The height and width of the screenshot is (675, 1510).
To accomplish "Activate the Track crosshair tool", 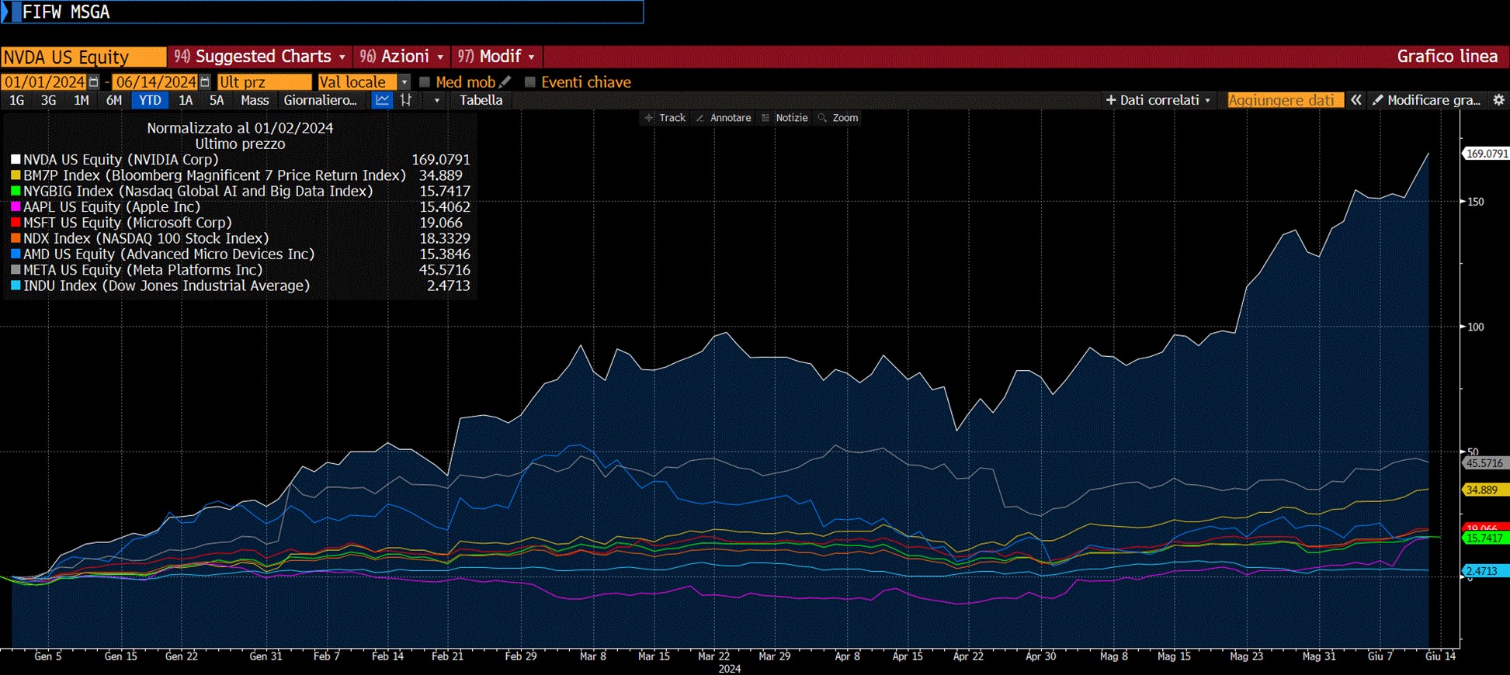I will pyautogui.click(x=665, y=118).
